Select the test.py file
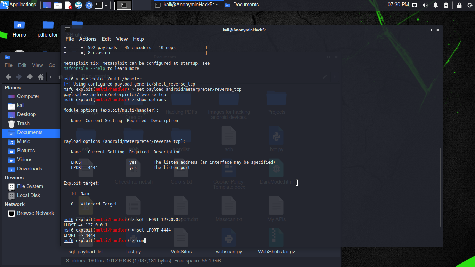 134,252
